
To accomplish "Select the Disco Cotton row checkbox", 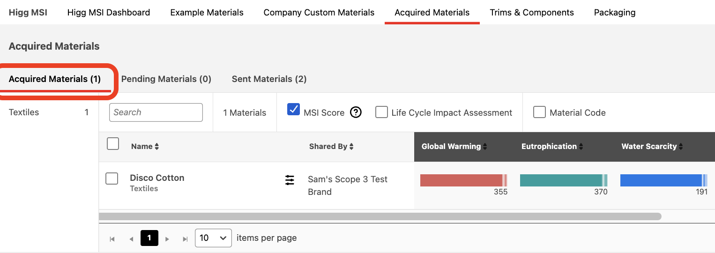I will (112, 178).
